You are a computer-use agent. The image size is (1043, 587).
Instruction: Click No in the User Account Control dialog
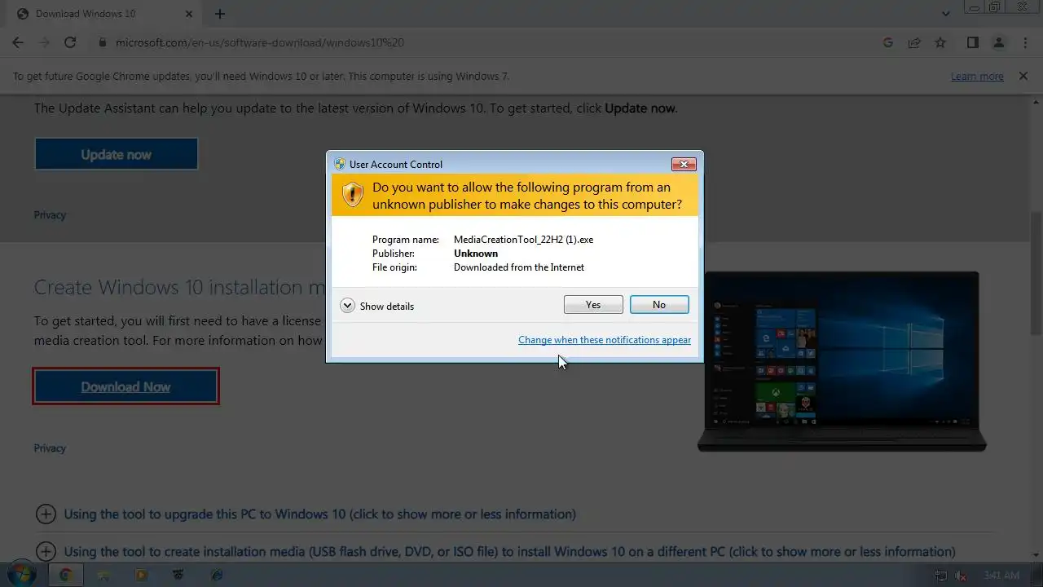click(659, 305)
